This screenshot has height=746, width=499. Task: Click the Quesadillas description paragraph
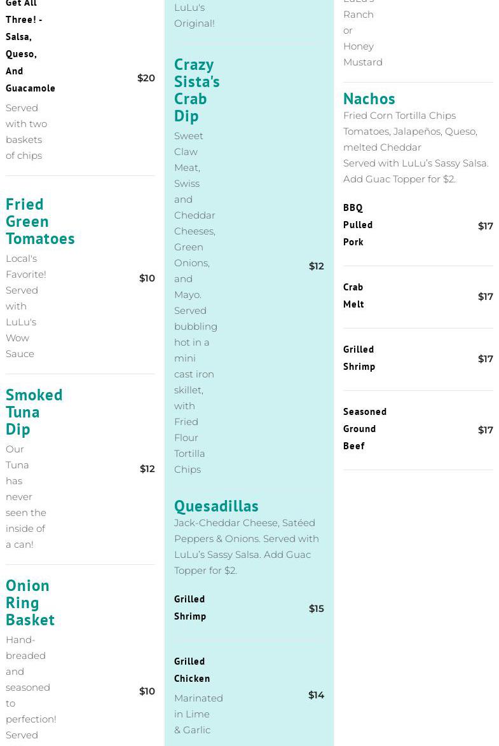tap(247, 546)
